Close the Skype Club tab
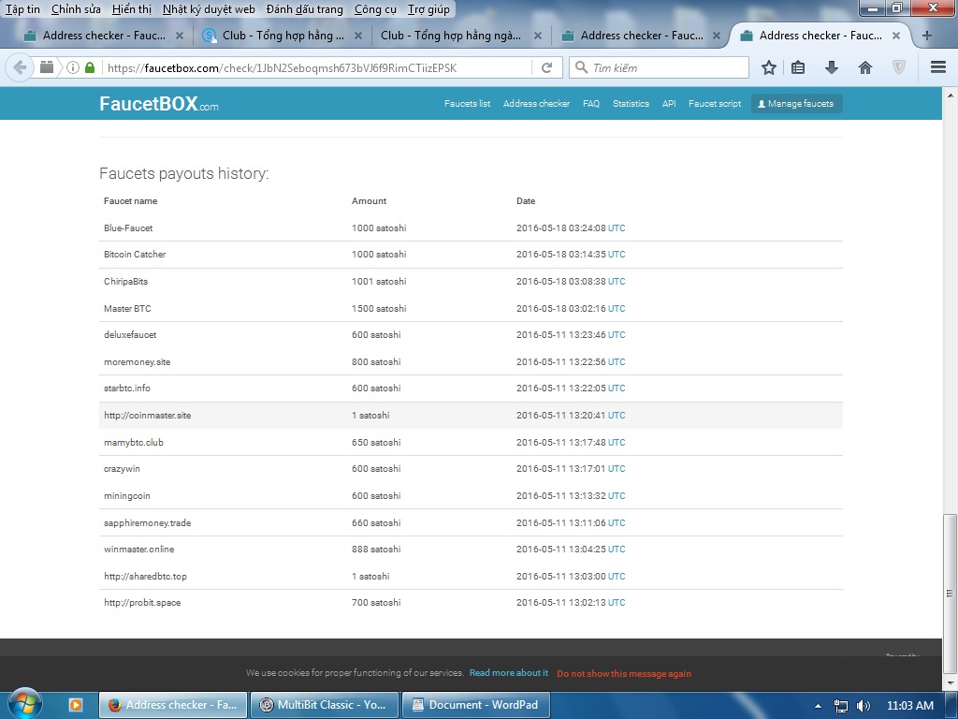 point(358,37)
